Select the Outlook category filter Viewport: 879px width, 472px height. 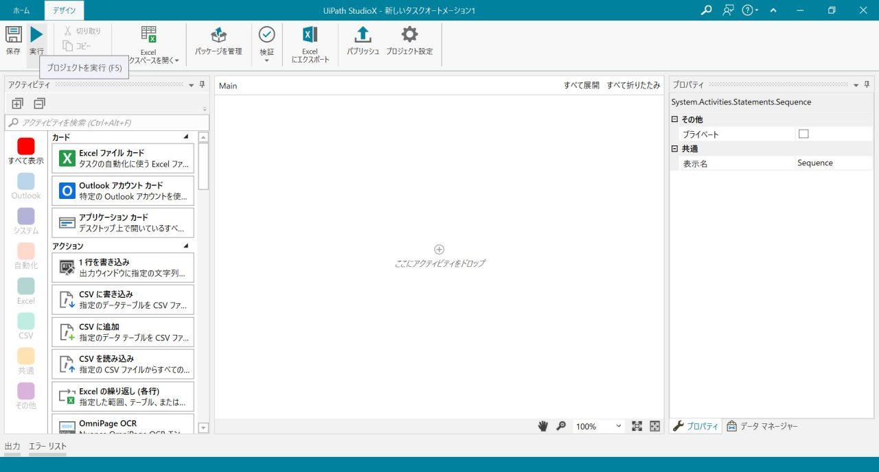point(26,187)
